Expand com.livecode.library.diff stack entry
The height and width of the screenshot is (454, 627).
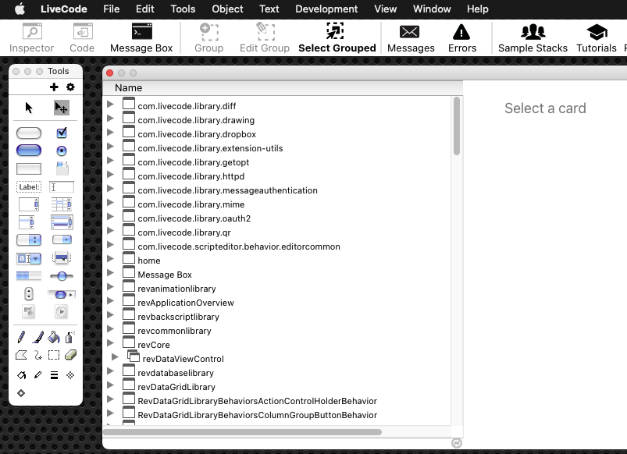coord(110,105)
